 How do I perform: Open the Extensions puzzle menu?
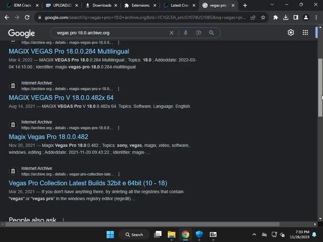point(276,18)
